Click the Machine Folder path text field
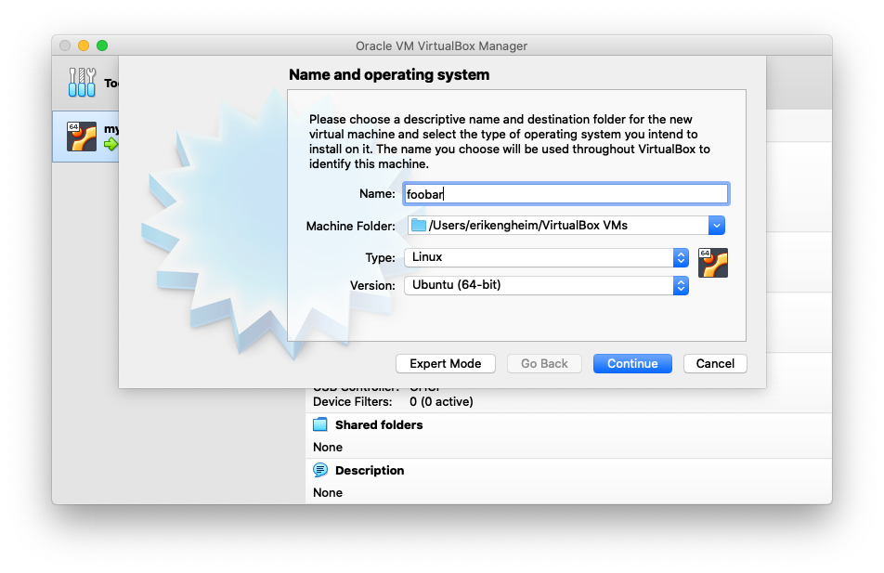The width and height of the screenshot is (884, 573). click(x=558, y=226)
